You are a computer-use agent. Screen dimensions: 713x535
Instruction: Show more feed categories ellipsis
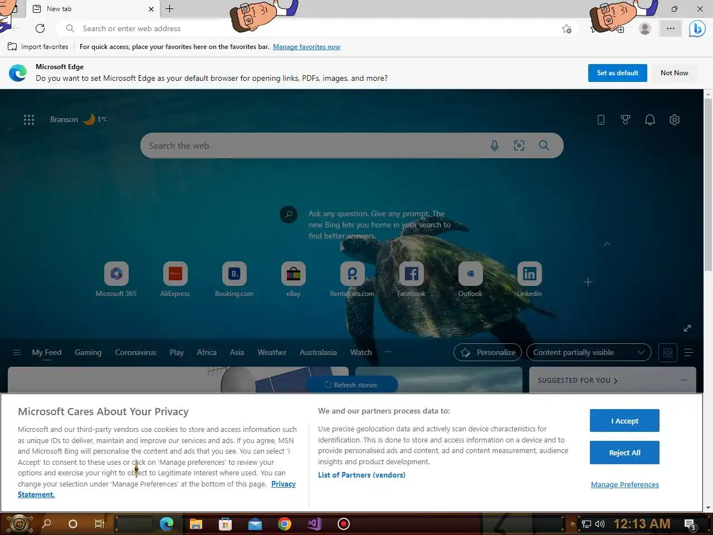click(388, 352)
